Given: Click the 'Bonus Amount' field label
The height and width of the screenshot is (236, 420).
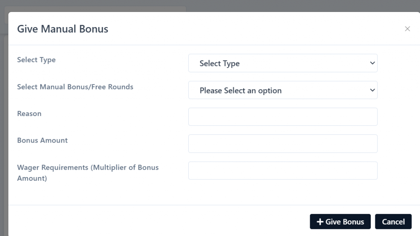Looking at the screenshot, I should click(x=42, y=140).
